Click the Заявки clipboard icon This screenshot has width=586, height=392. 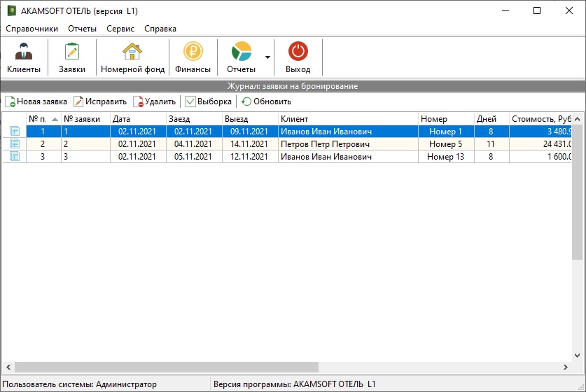pos(72,52)
